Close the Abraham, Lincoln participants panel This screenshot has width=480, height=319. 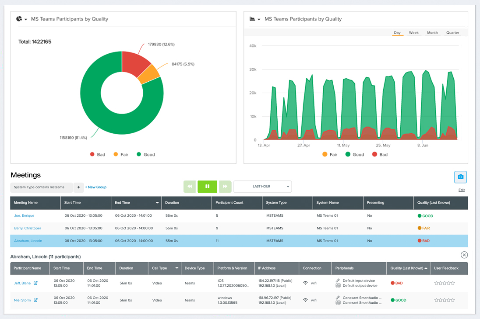464,255
